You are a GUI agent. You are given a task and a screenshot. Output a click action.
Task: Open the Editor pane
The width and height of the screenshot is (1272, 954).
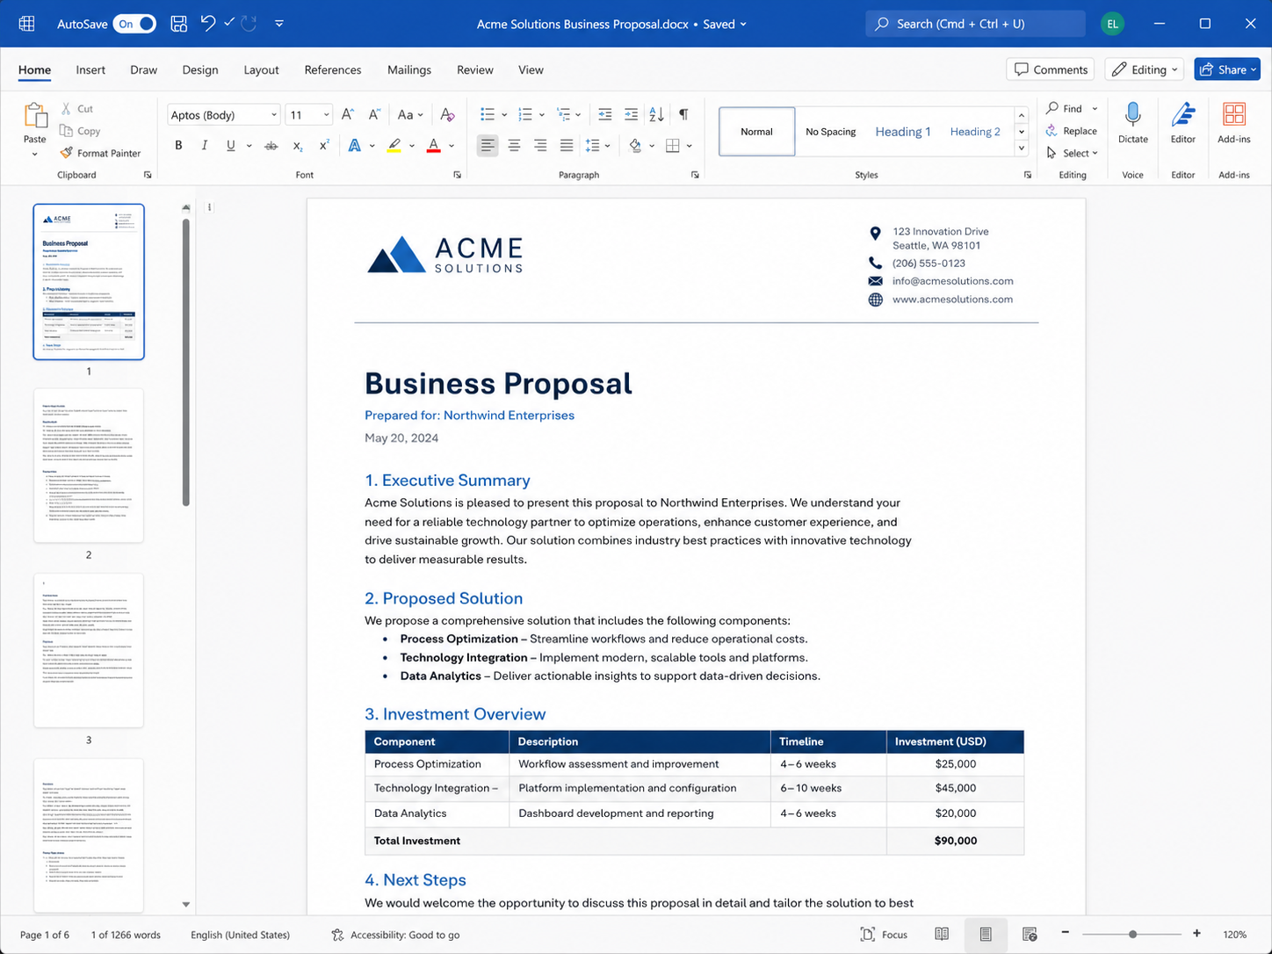1183,122
